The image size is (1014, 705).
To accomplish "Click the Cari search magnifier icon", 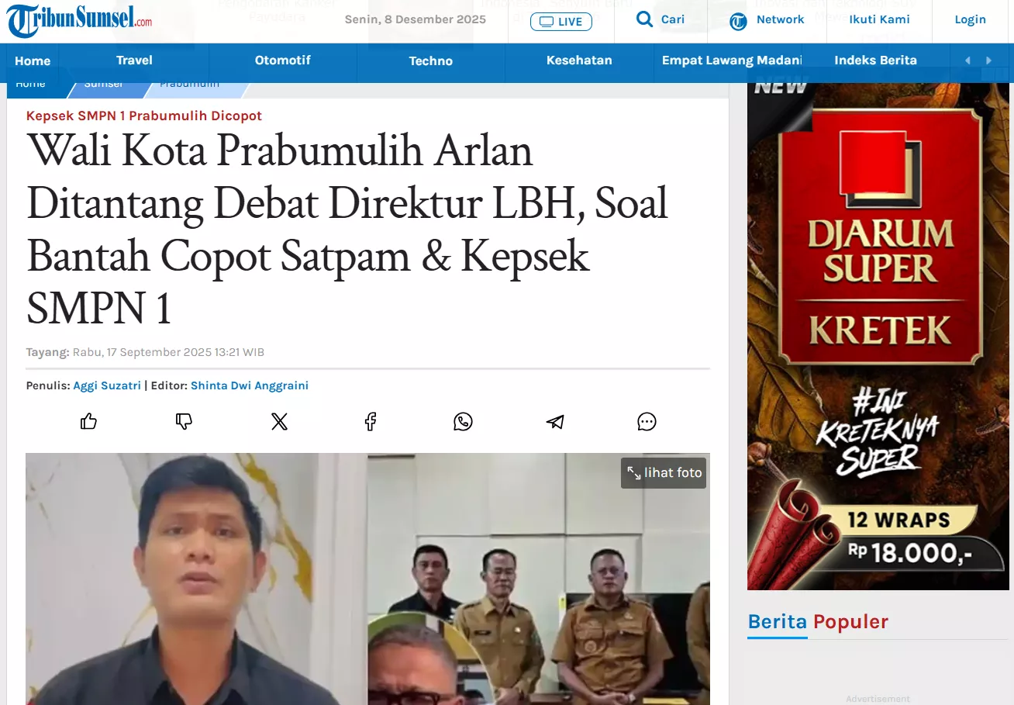I will 644,19.
